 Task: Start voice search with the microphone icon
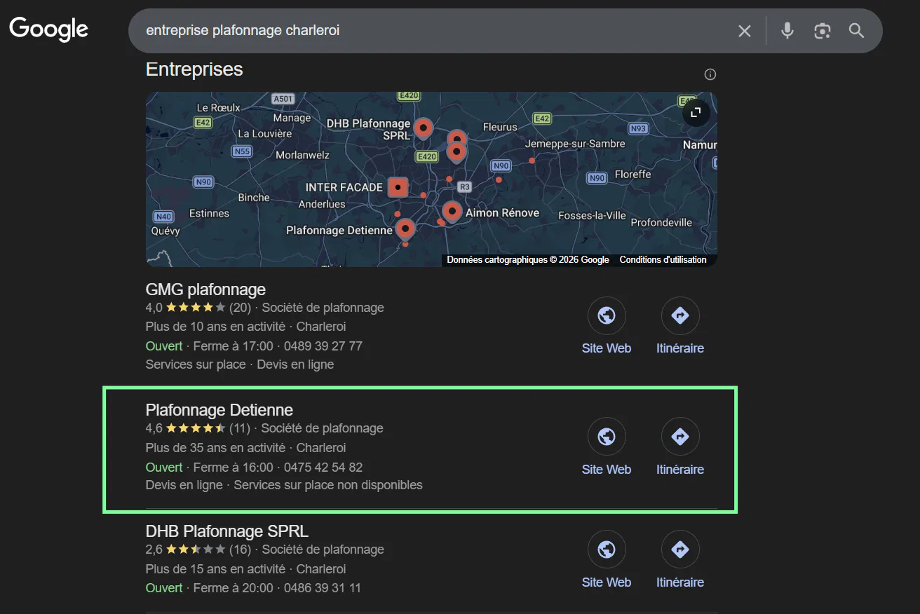pos(787,30)
